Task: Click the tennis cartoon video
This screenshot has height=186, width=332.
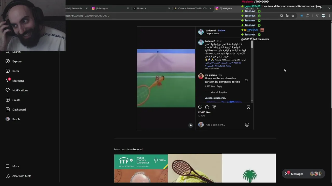Action: [166, 78]
